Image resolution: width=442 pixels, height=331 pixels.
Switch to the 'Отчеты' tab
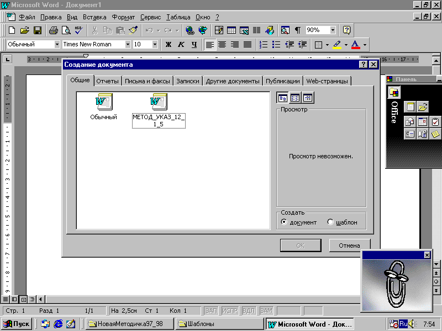click(107, 81)
